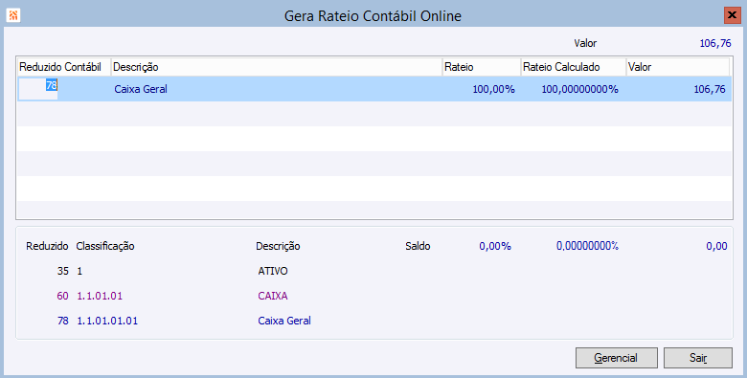Click the Rateio column header
Viewport: 747px width, 378px height.
coord(481,67)
